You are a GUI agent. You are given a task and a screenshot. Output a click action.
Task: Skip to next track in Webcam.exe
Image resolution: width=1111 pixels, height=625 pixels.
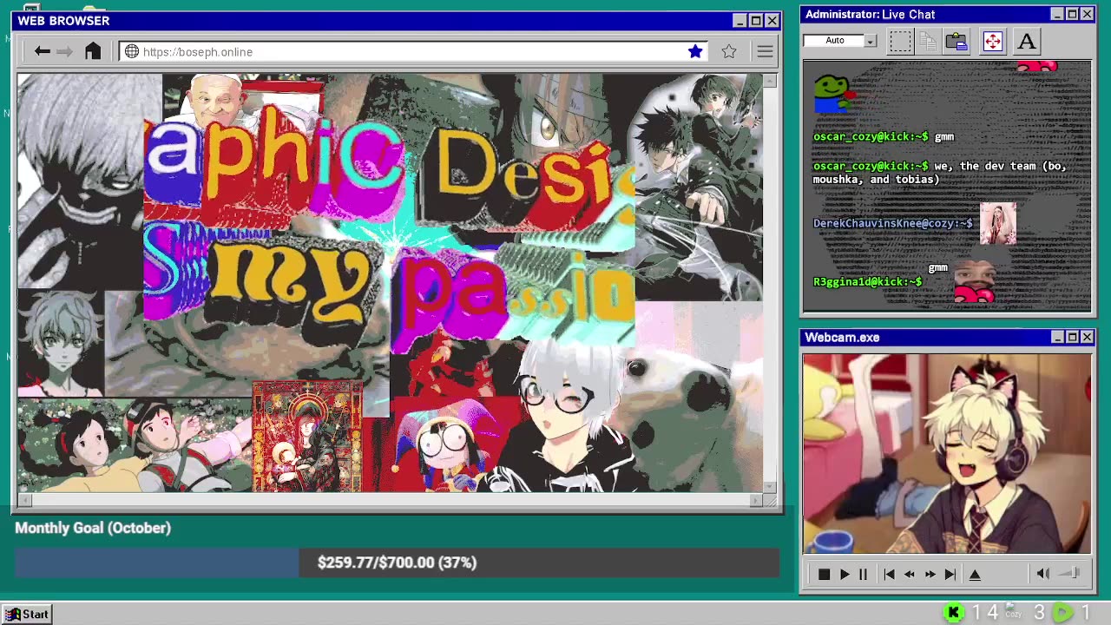point(950,574)
